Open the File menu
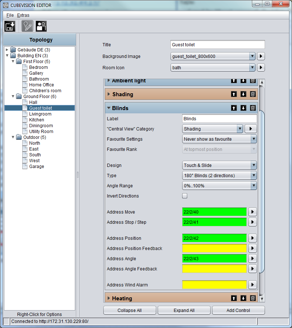292x328 pixels. coord(10,15)
